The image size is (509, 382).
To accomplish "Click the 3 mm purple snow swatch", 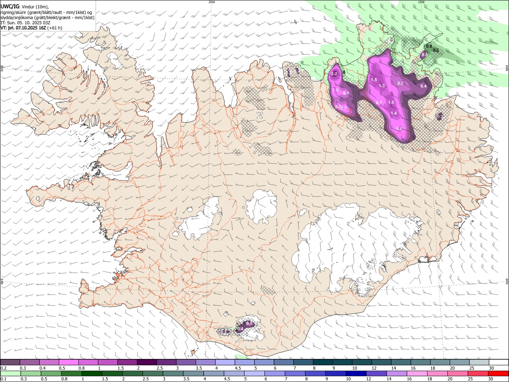I will [x=186, y=363].
